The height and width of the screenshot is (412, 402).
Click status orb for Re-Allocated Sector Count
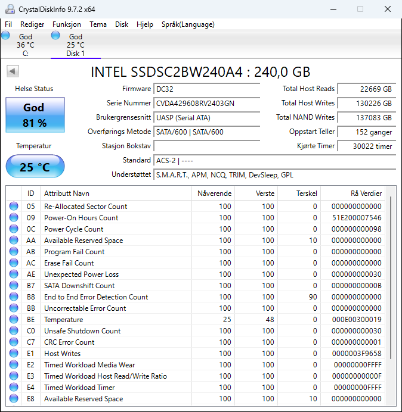click(14, 206)
